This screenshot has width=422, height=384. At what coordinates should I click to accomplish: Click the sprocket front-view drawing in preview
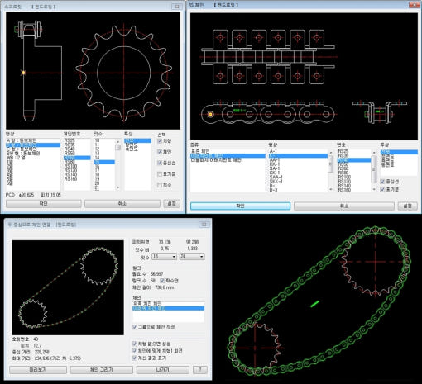point(123,73)
